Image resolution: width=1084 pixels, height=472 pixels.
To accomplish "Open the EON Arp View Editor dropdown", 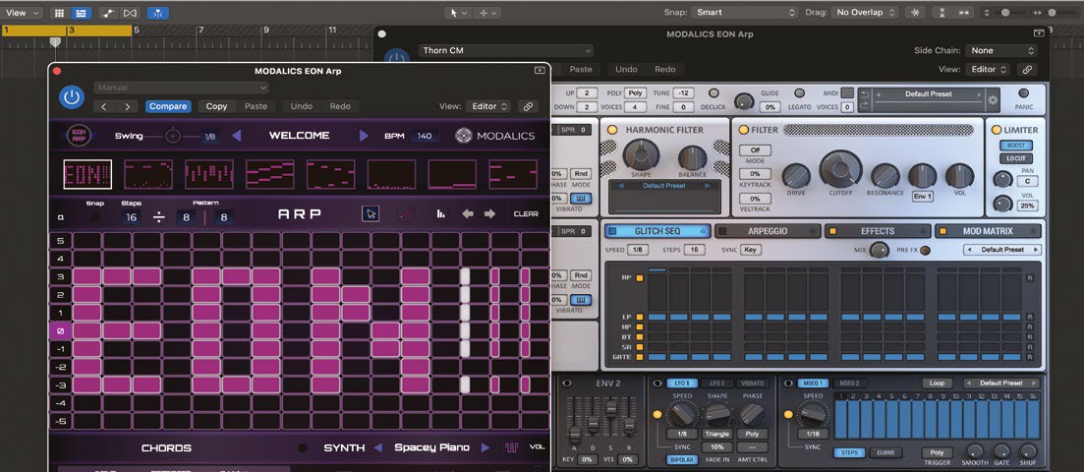I will coord(488,106).
